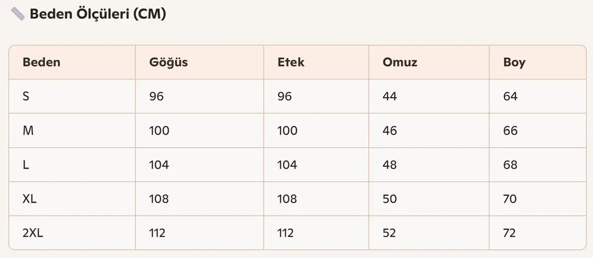Select the Omuz value 52 for size 2XL
This screenshot has width=593, height=258.
389,233
